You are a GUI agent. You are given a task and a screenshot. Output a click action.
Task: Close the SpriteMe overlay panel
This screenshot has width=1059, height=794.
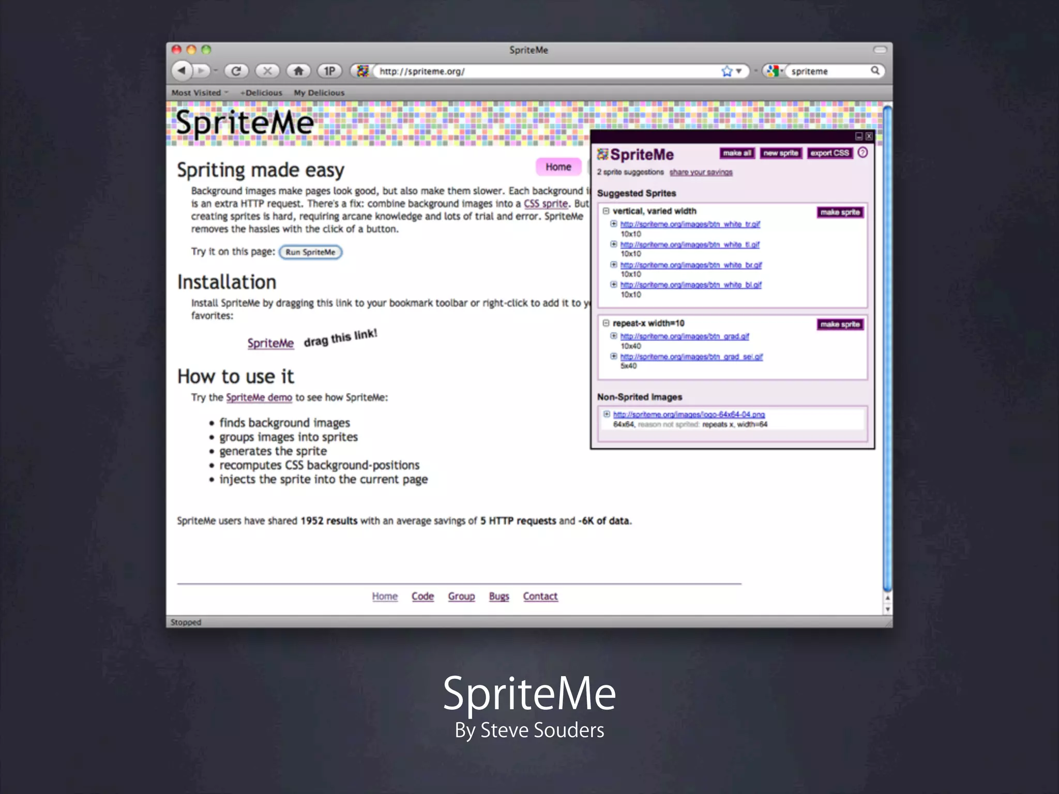(869, 136)
